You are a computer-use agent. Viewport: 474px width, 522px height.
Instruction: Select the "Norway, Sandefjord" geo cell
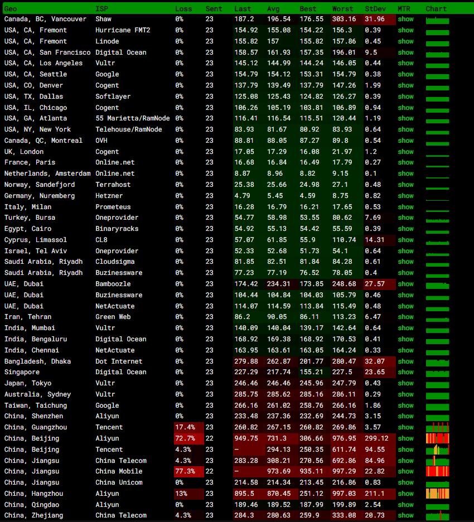coord(40,185)
